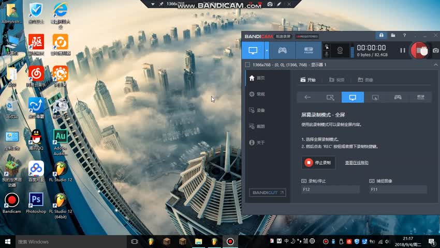Open the 查看在线帮助 online help link

[357, 163]
